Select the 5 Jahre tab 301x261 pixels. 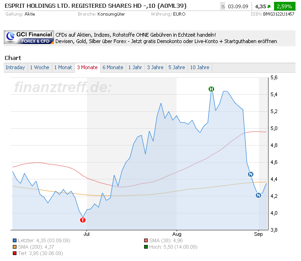pos(177,67)
